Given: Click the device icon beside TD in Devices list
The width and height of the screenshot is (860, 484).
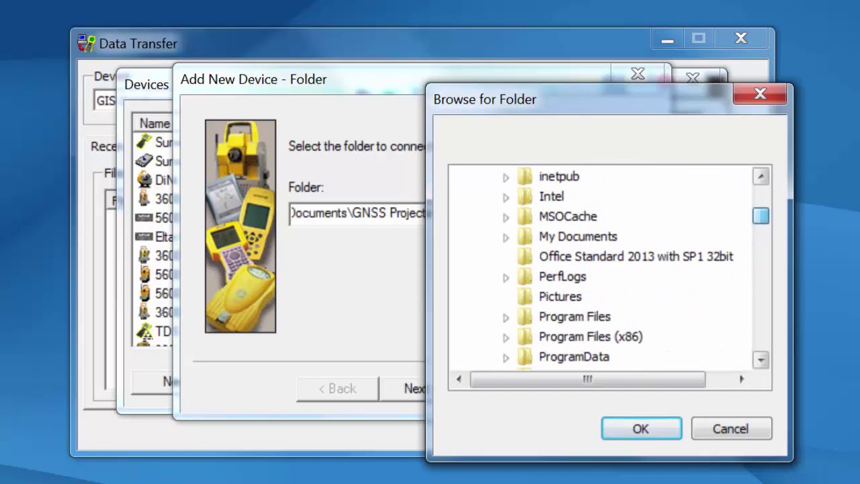Looking at the screenshot, I should click(144, 331).
